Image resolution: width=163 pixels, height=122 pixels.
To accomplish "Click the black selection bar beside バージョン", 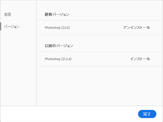I will click(1, 26).
